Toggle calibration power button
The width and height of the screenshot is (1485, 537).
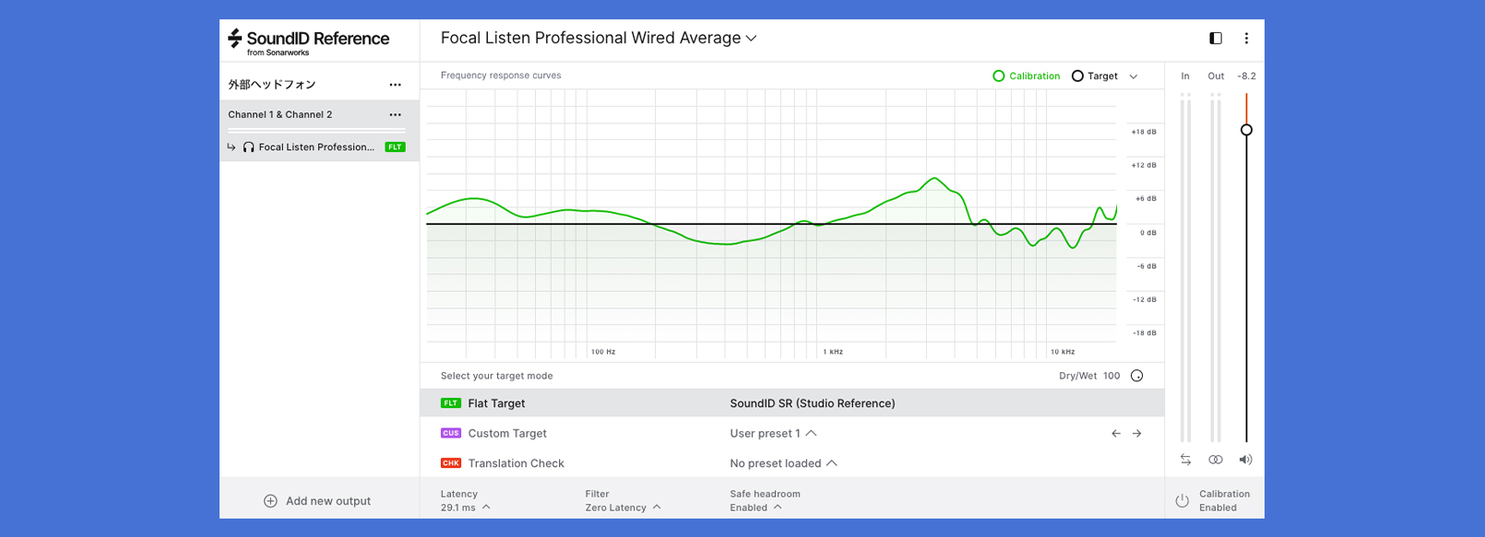tap(1182, 501)
